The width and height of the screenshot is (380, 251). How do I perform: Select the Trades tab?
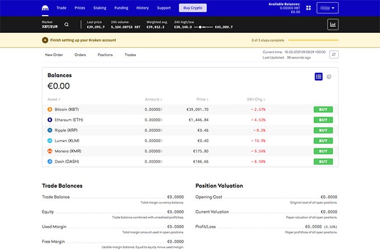[130, 55]
